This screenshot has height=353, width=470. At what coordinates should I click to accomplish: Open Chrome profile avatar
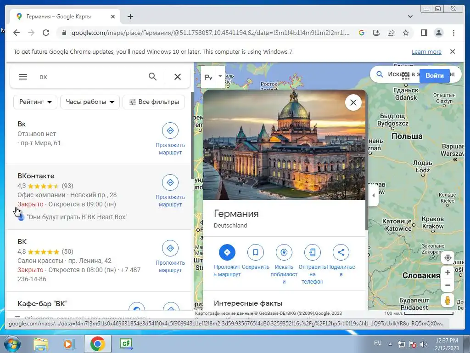[438, 33]
